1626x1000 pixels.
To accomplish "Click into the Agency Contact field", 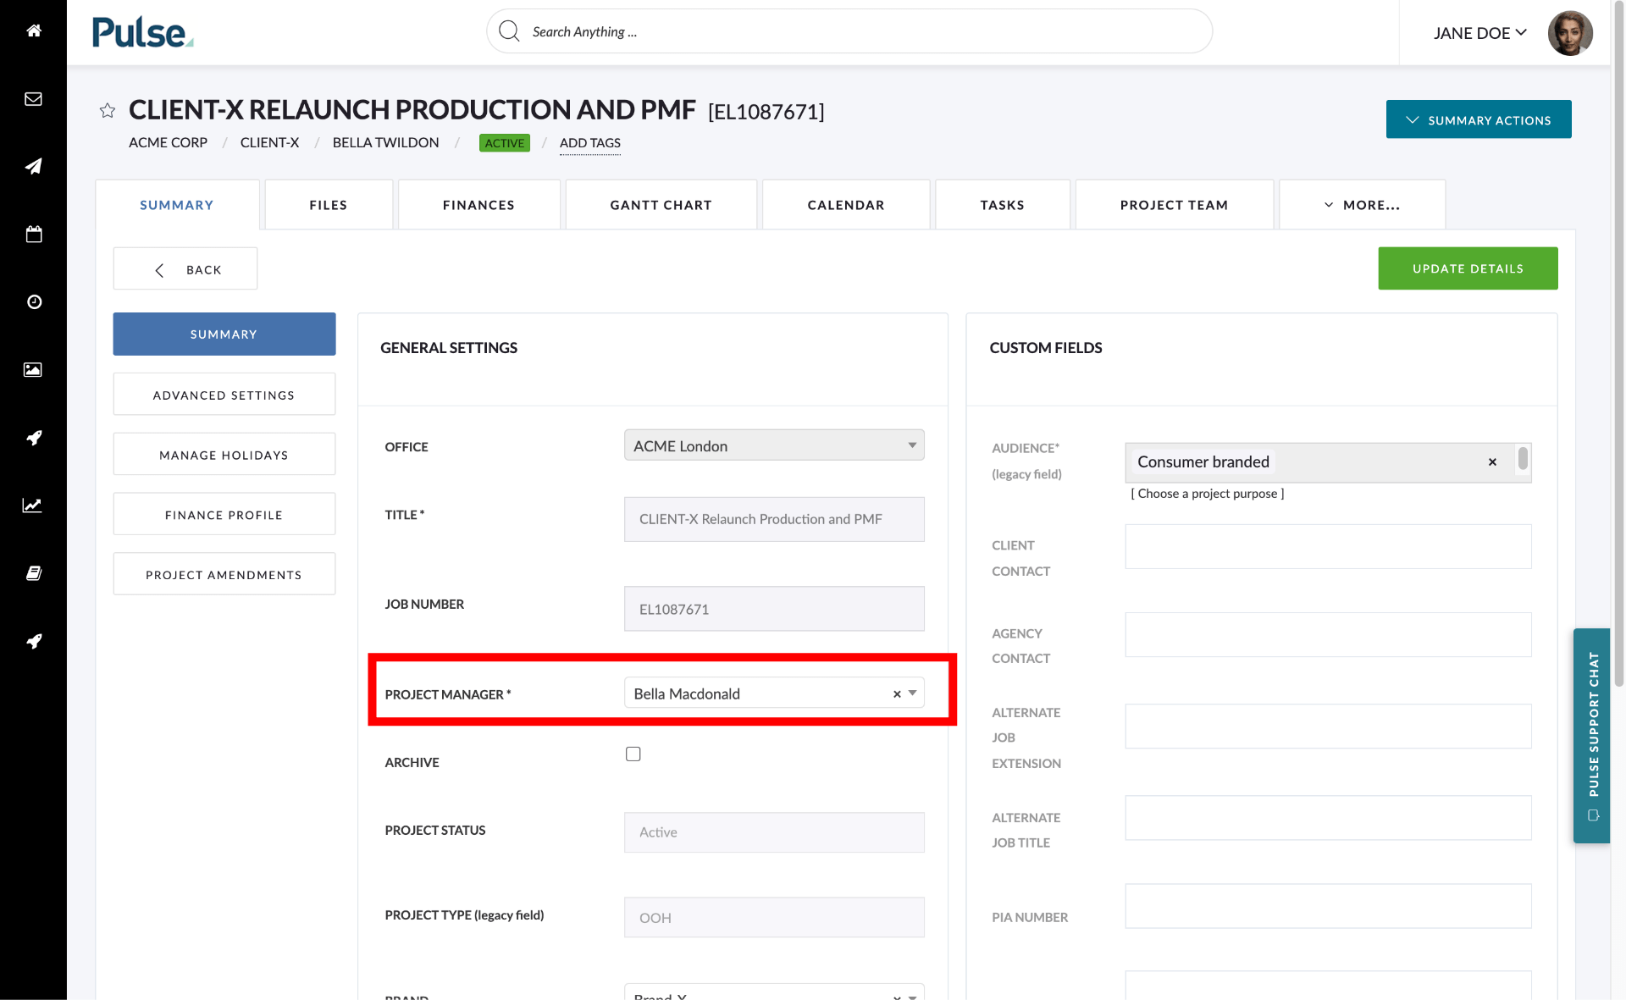I will (x=1328, y=635).
